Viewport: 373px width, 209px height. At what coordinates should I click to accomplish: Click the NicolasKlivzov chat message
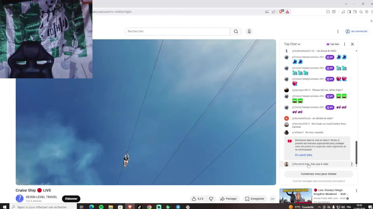tap(323, 118)
